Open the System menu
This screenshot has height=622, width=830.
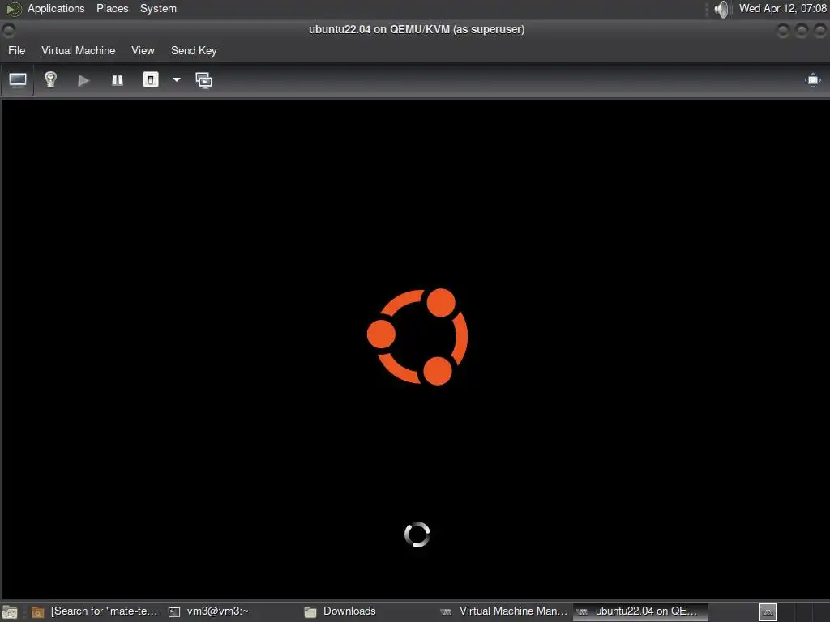(158, 8)
